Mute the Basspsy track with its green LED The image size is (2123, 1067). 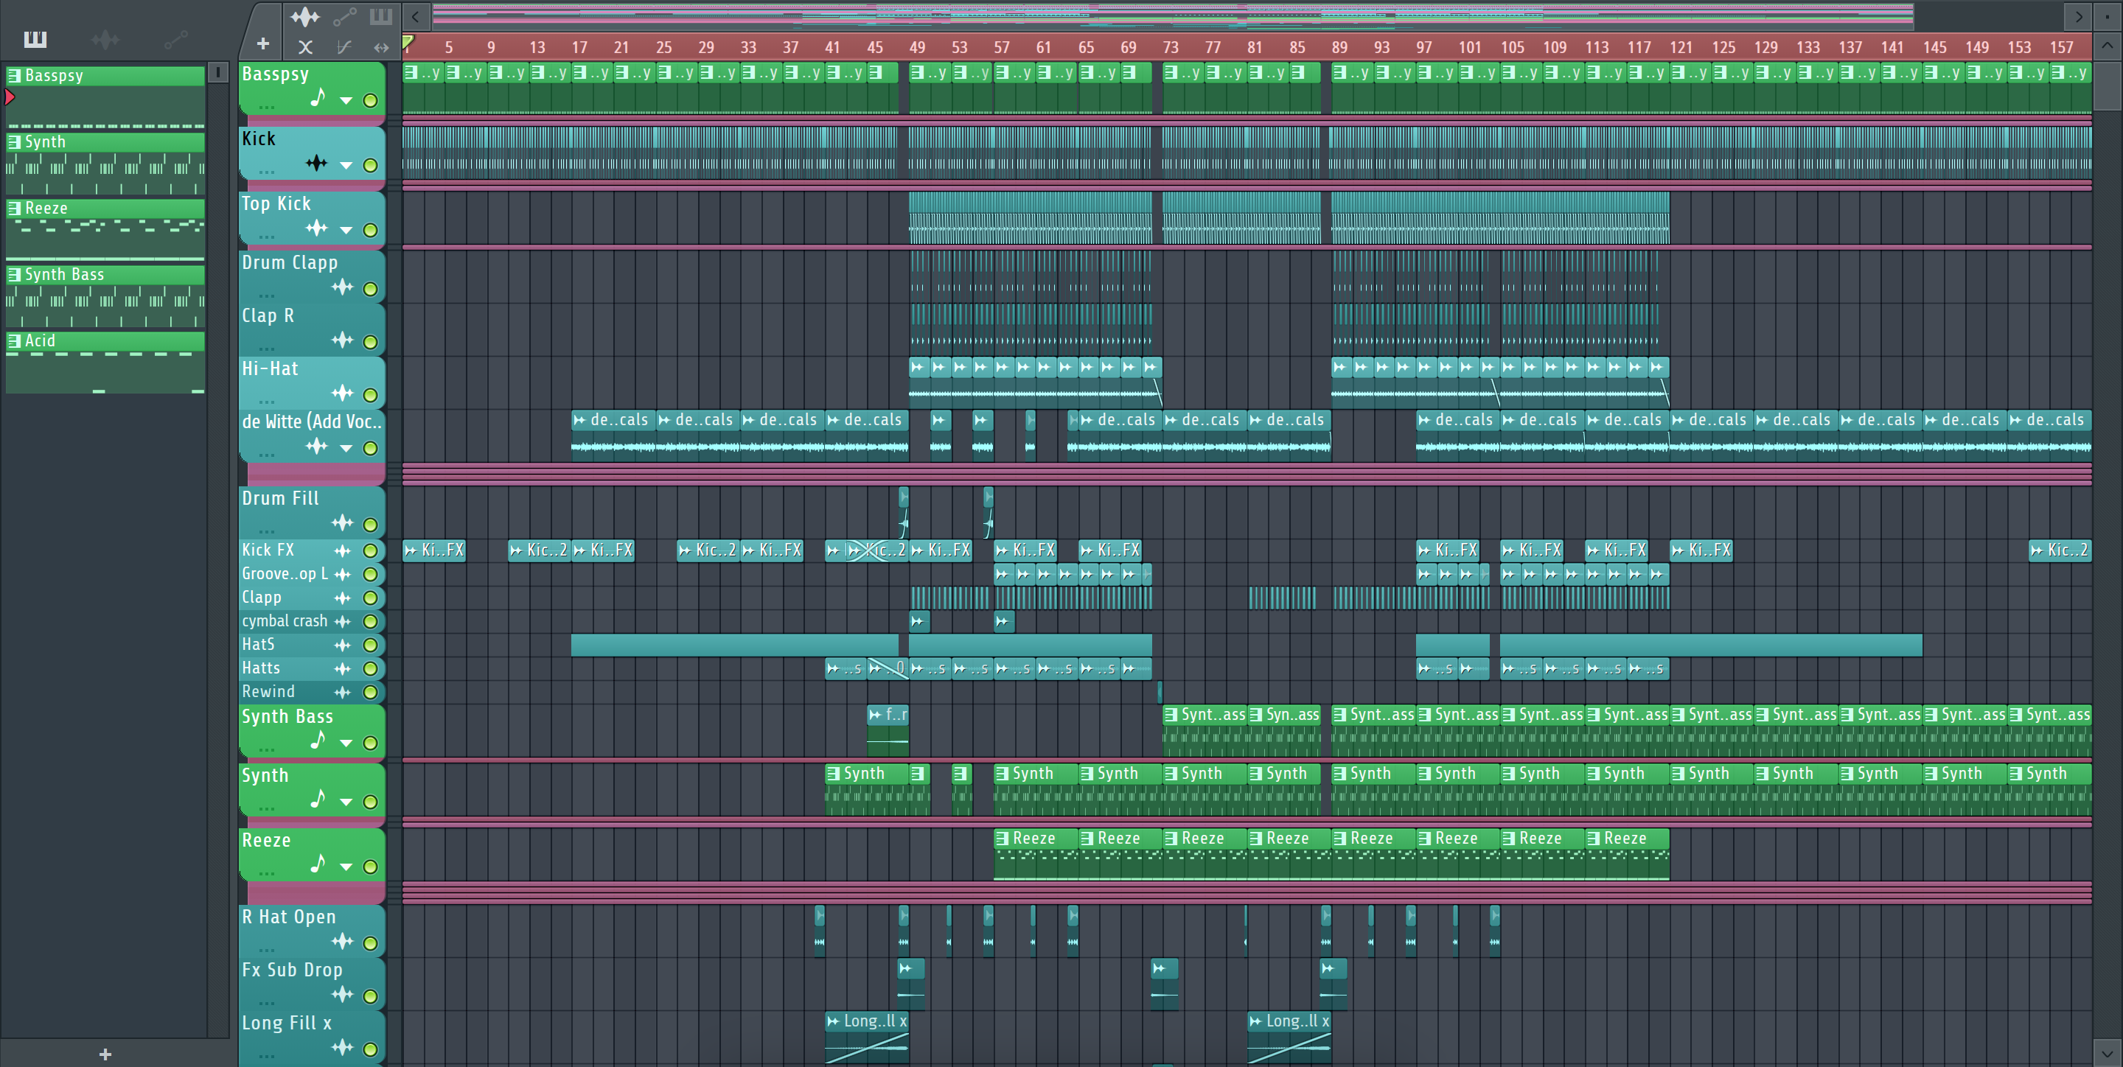click(371, 100)
